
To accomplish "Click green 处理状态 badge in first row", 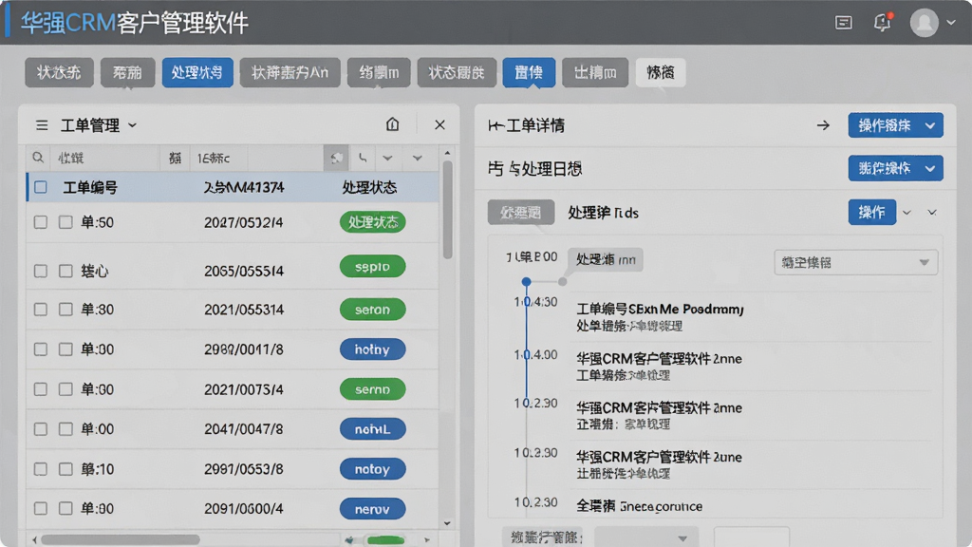I will pos(372,222).
